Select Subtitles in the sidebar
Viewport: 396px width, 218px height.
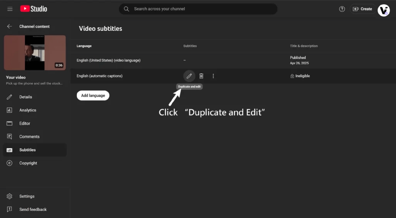28,150
